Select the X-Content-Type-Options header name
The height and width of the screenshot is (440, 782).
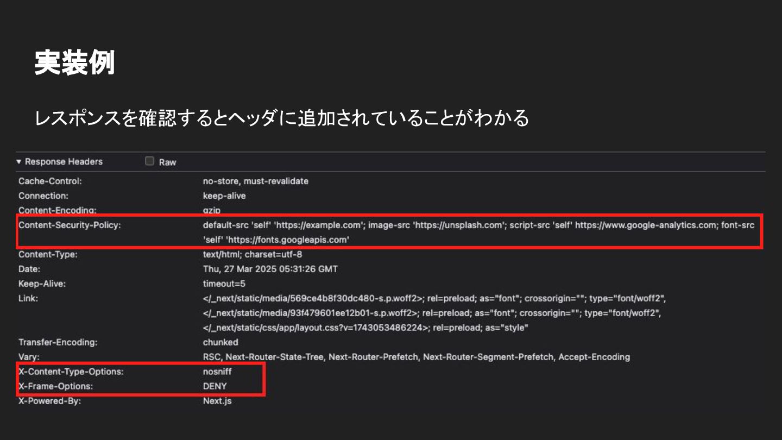pos(71,372)
